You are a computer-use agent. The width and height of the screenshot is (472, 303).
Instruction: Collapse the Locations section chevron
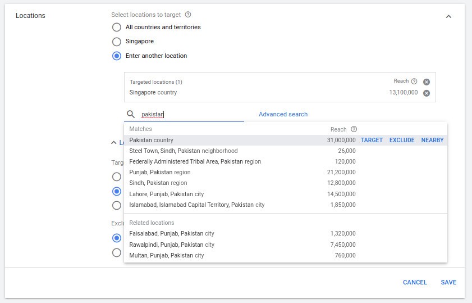tap(448, 16)
